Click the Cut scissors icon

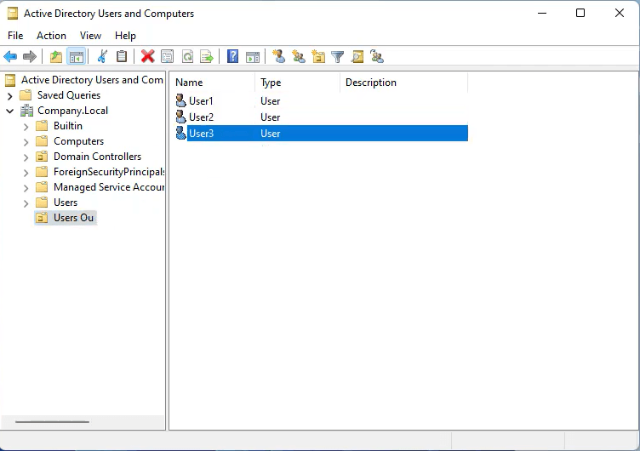(102, 57)
